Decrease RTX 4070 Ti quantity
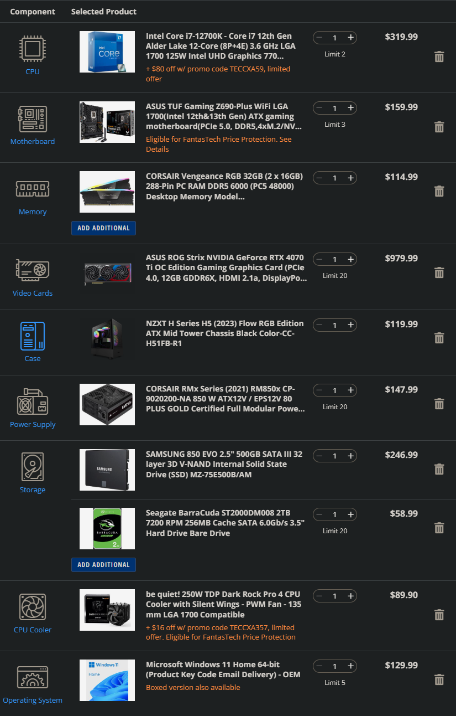This screenshot has height=716, width=456. pyautogui.click(x=319, y=259)
